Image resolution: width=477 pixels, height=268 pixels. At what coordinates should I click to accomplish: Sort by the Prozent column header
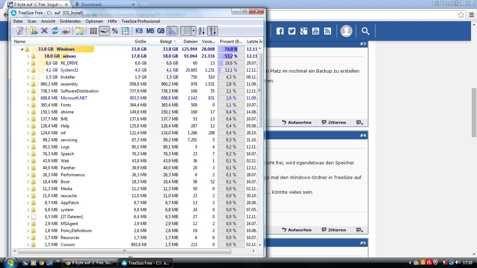(x=231, y=42)
